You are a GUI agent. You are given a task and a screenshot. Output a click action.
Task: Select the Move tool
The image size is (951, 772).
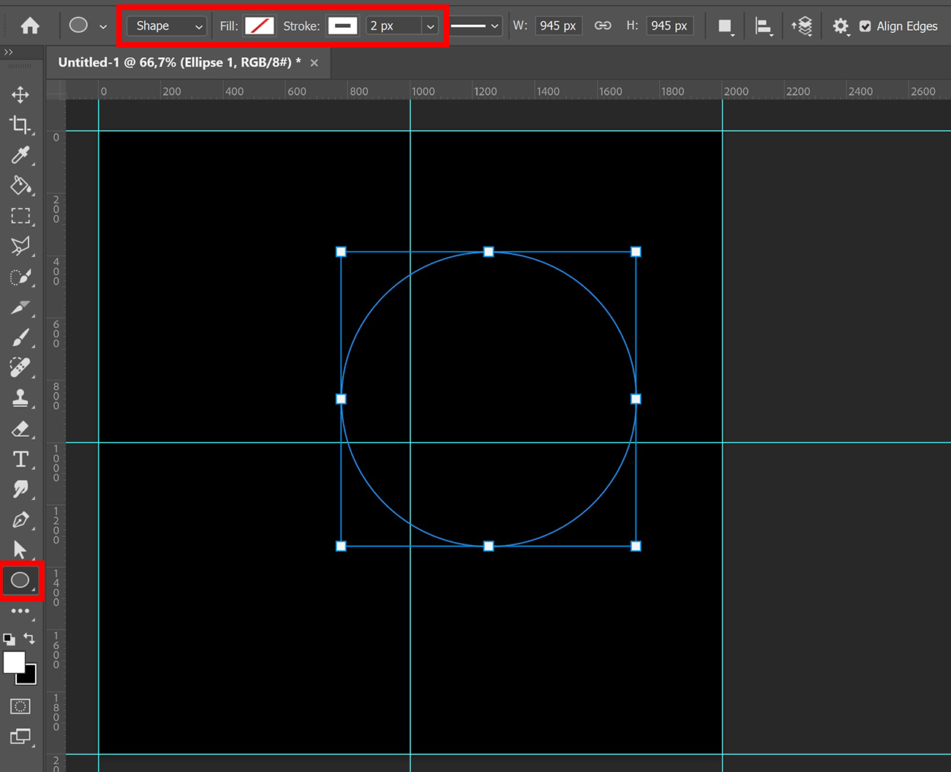(21, 94)
